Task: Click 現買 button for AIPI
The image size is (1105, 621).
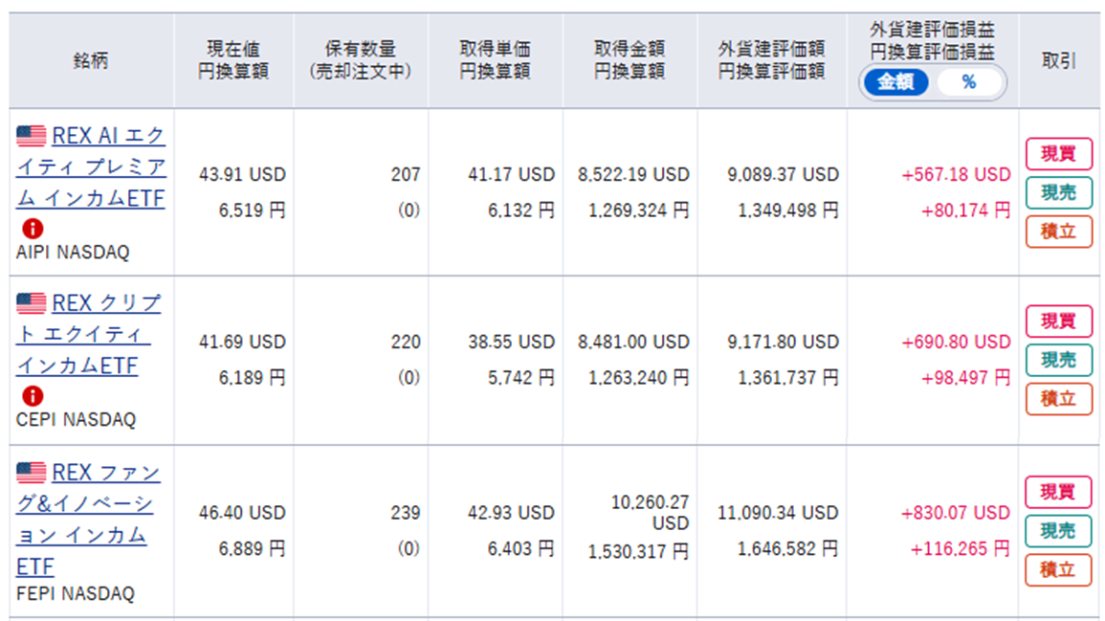Action: click(1058, 154)
